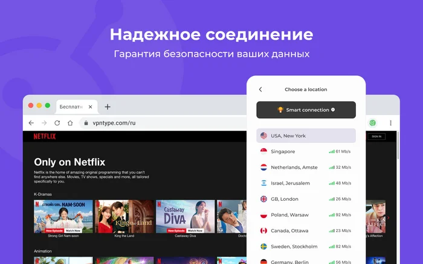Choose Canada, Ottawa location
423x264 pixels.
tap(306, 231)
